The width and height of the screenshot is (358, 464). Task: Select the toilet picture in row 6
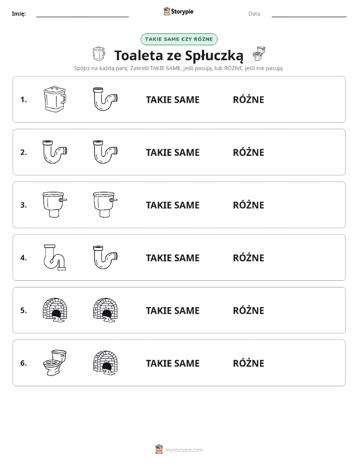(x=55, y=363)
